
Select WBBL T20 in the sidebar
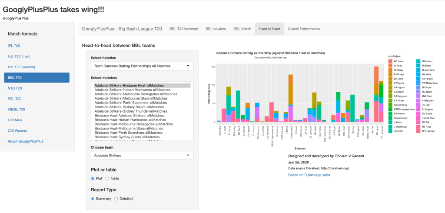pyautogui.click(x=17, y=110)
